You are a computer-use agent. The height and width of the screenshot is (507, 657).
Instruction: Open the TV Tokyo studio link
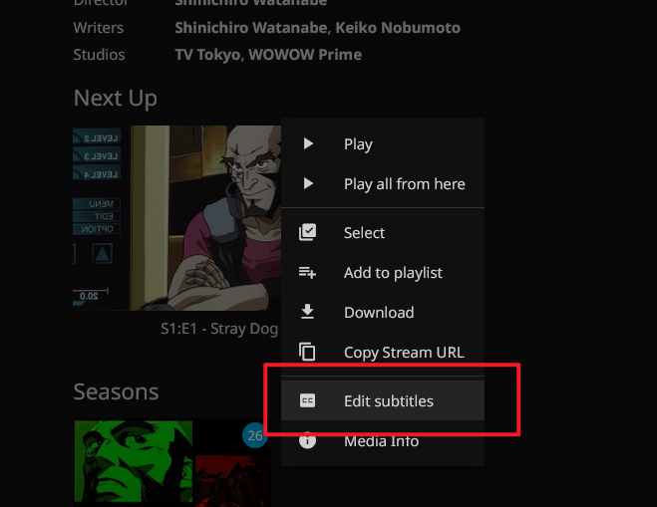[x=206, y=54]
